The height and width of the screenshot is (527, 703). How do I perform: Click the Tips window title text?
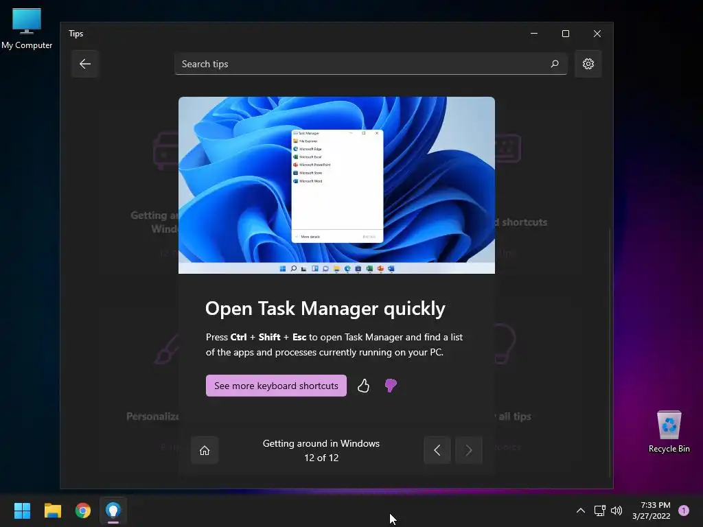pos(76,34)
